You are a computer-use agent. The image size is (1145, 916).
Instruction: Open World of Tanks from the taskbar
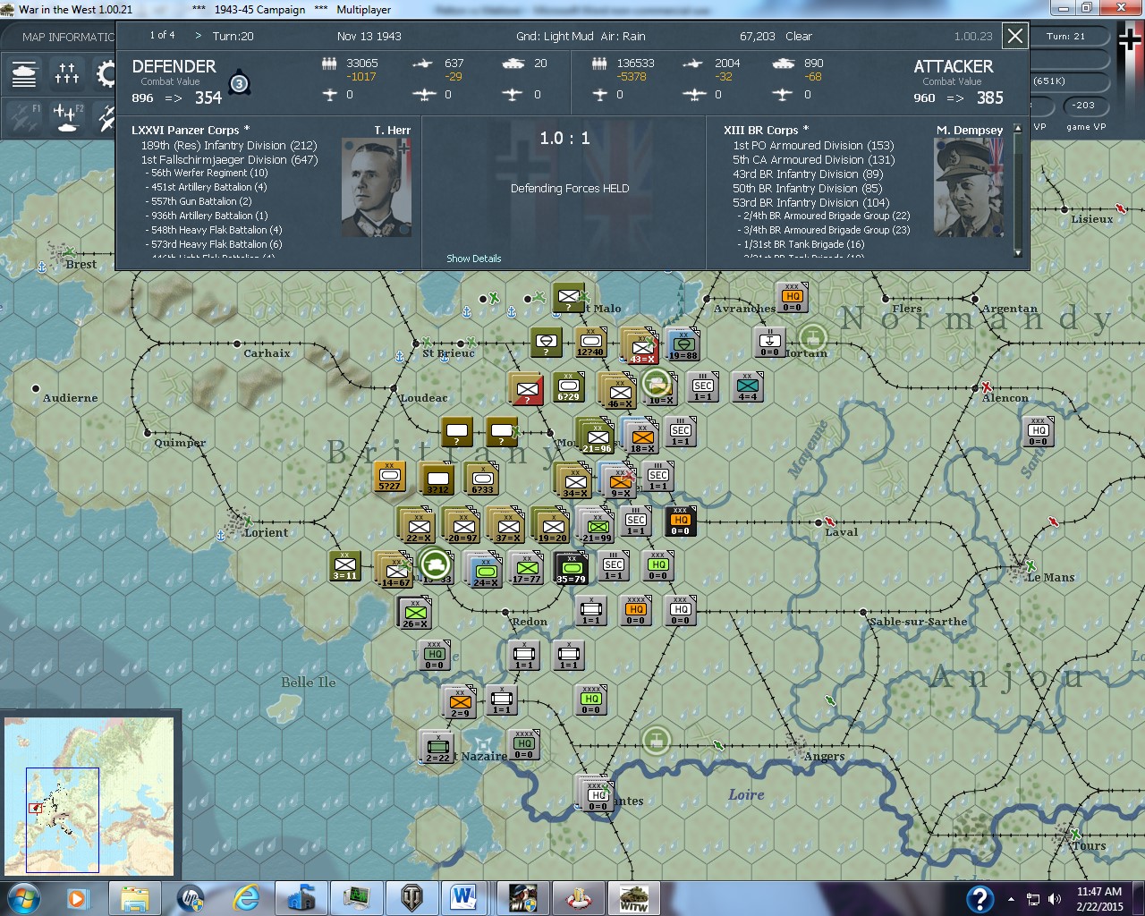[413, 898]
